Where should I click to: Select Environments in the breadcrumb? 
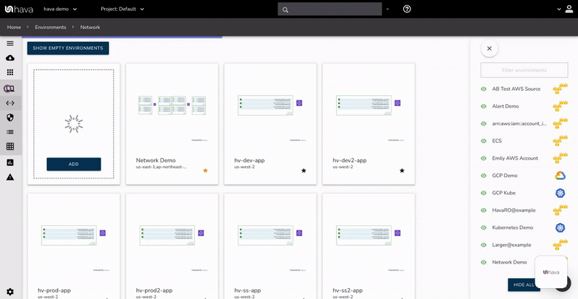click(x=51, y=27)
